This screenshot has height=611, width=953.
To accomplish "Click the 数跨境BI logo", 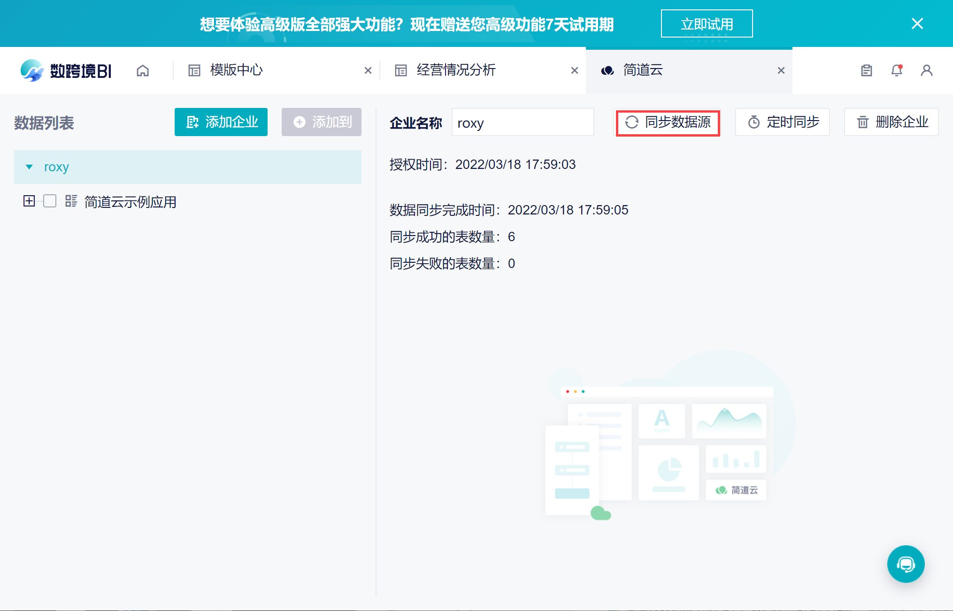I will tap(66, 70).
